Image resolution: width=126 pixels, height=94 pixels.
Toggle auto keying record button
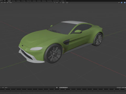57,87
